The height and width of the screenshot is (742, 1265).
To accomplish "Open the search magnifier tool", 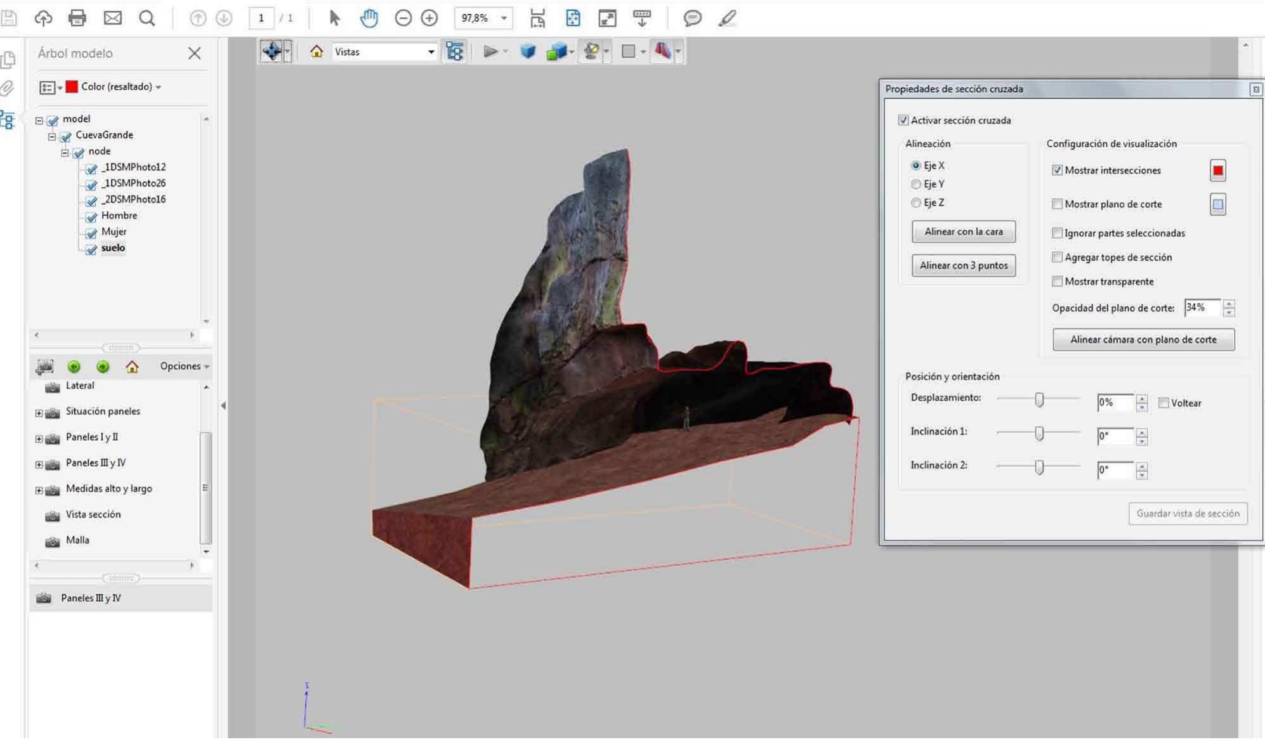I will coord(147,18).
